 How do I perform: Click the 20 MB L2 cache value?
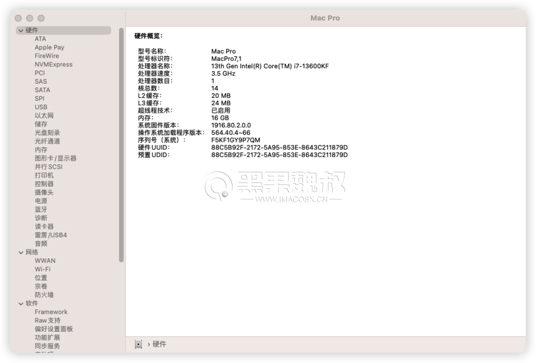221,96
